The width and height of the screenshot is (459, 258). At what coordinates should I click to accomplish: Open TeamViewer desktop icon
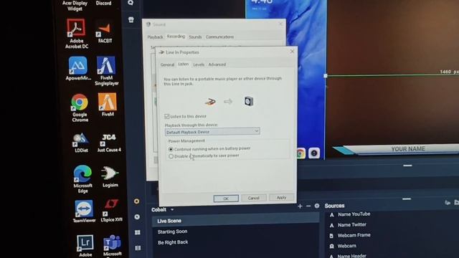(x=84, y=211)
